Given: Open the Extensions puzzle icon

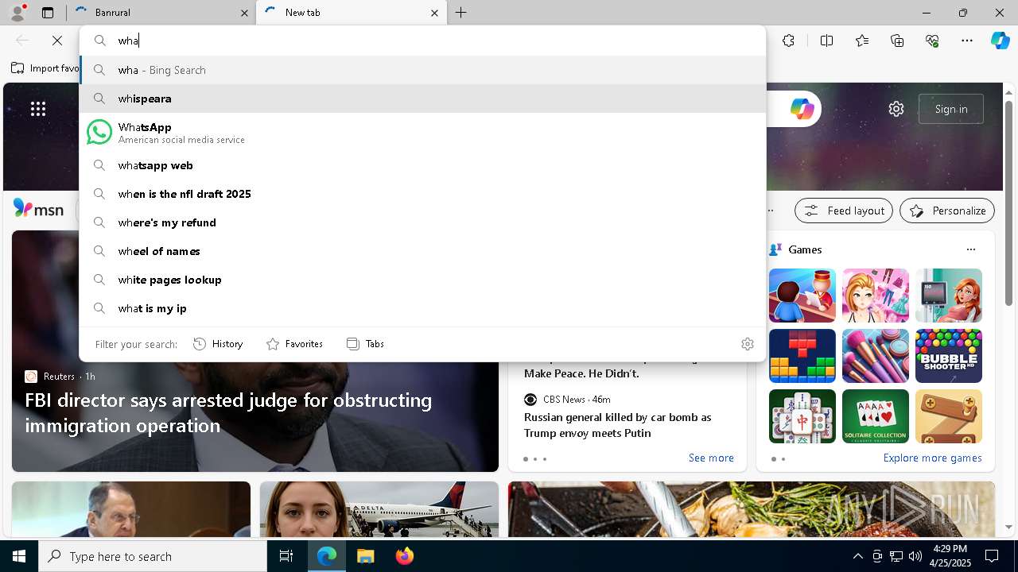Looking at the screenshot, I should 788,41.
